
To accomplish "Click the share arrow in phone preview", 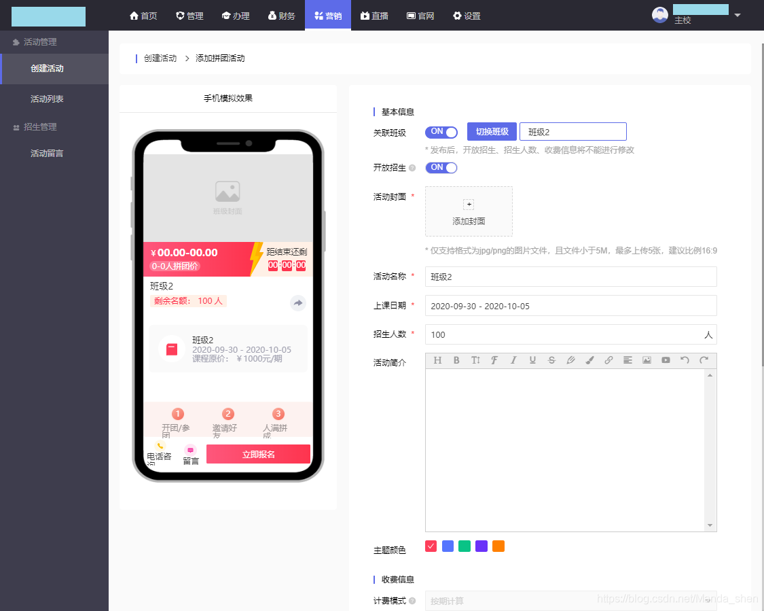I will click(x=297, y=303).
